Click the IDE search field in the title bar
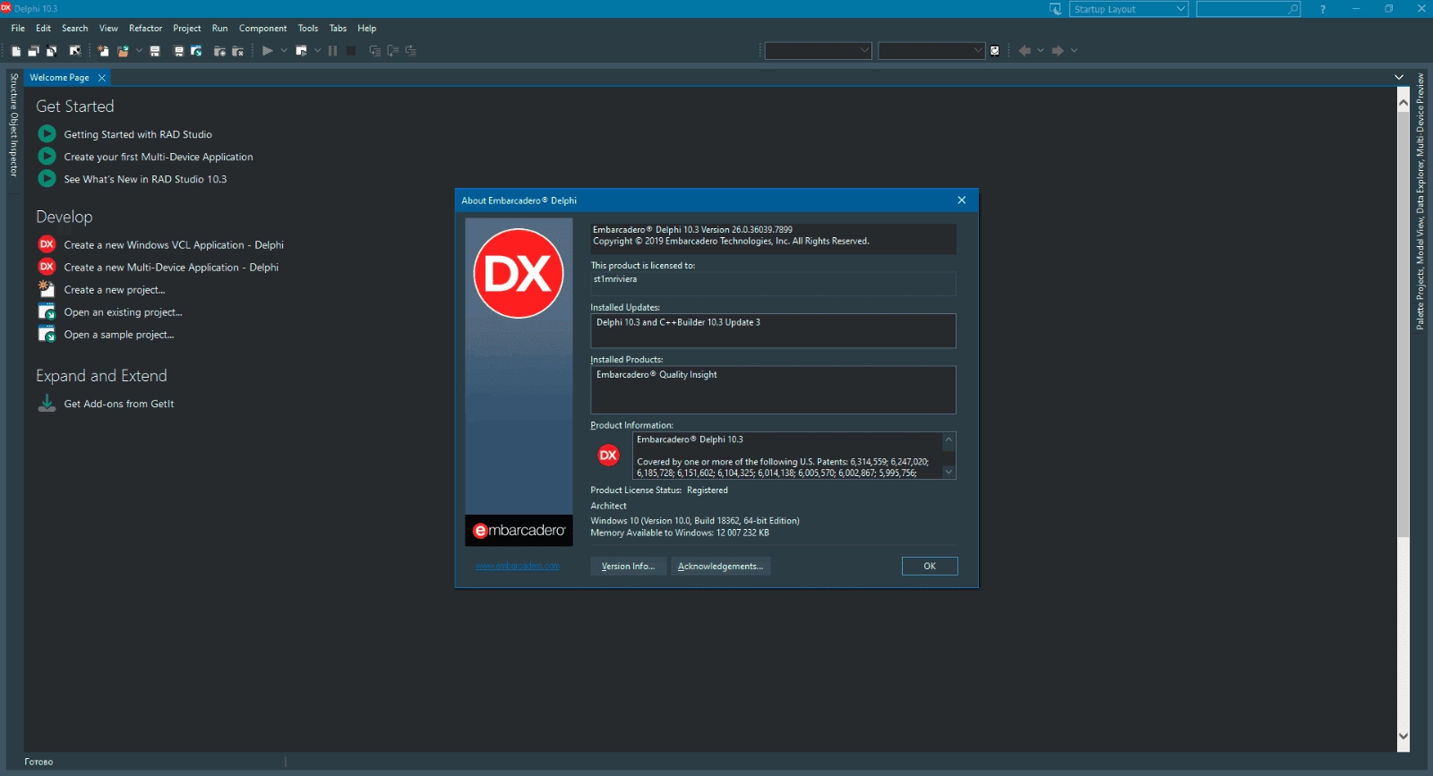1433x776 pixels. pyautogui.click(x=1249, y=9)
